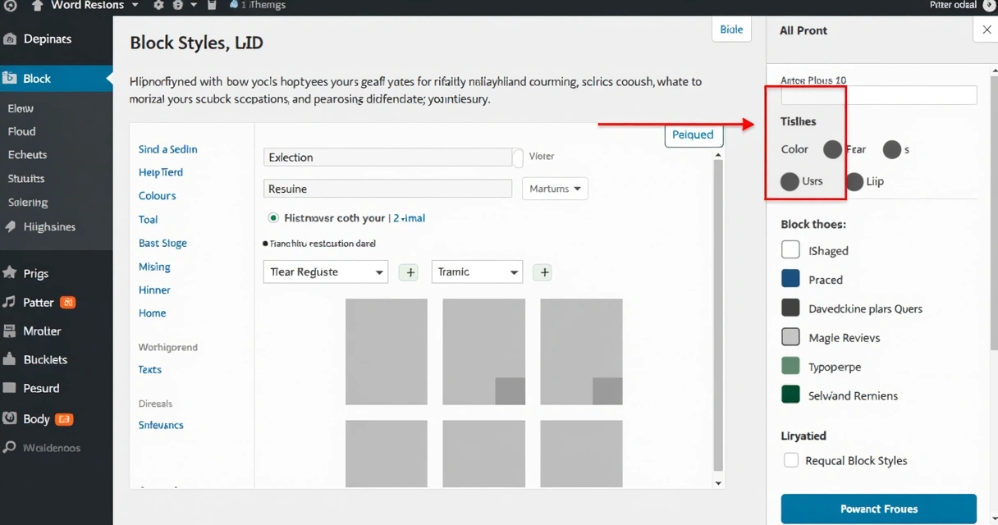Click the Powenct Froues button
Viewport: 998px width, 525px height.
(x=879, y=509)
